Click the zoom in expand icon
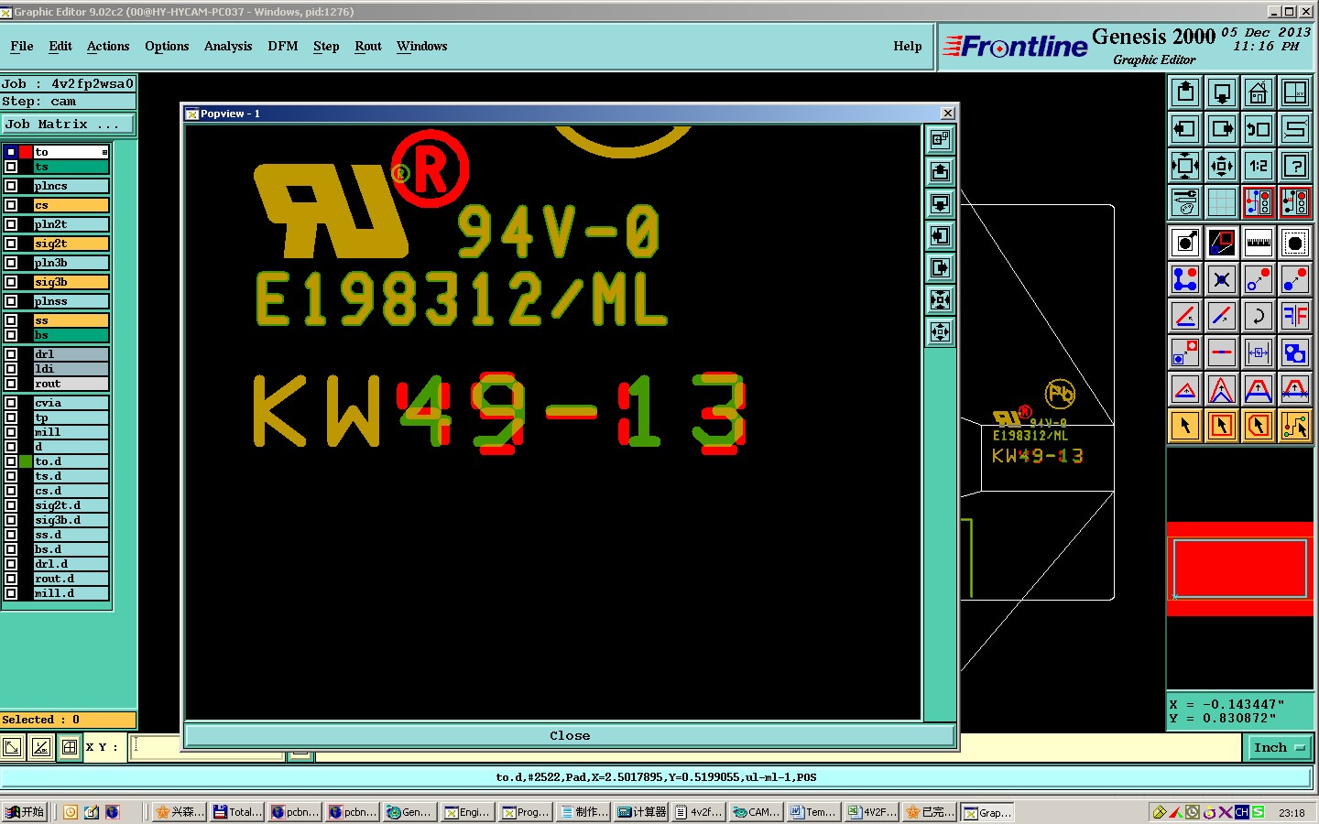Viewport: 1319px width, 824px height. tap(1185, 166)
